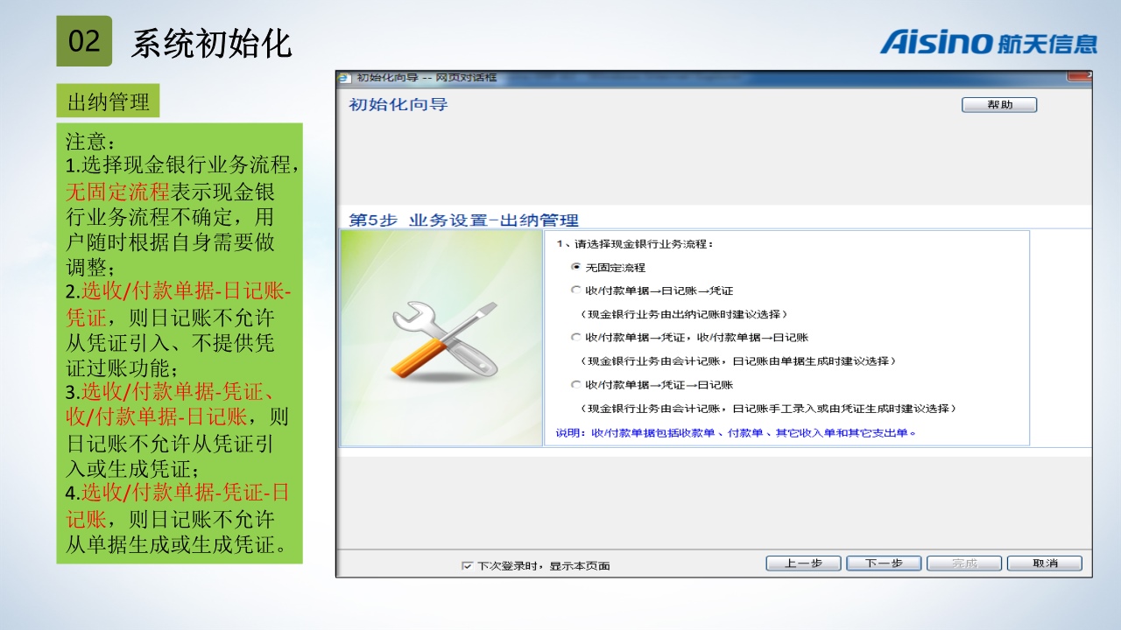Pick the 收/付款单据→凭证，收/付款单据→日记账 radio option

[x=575, y=337]
